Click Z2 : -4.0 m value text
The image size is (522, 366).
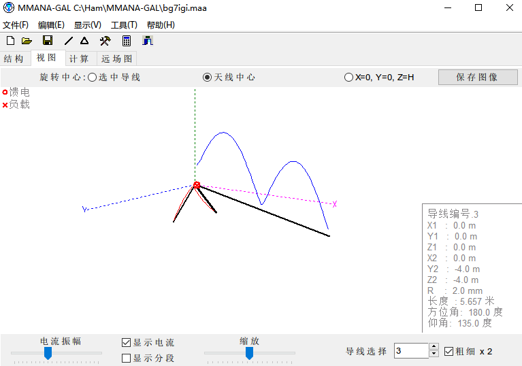click(x=453, y=280)
